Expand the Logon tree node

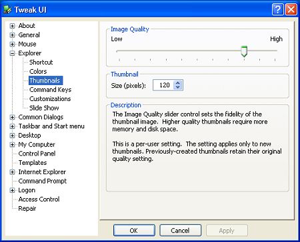[x=12, y=190]
